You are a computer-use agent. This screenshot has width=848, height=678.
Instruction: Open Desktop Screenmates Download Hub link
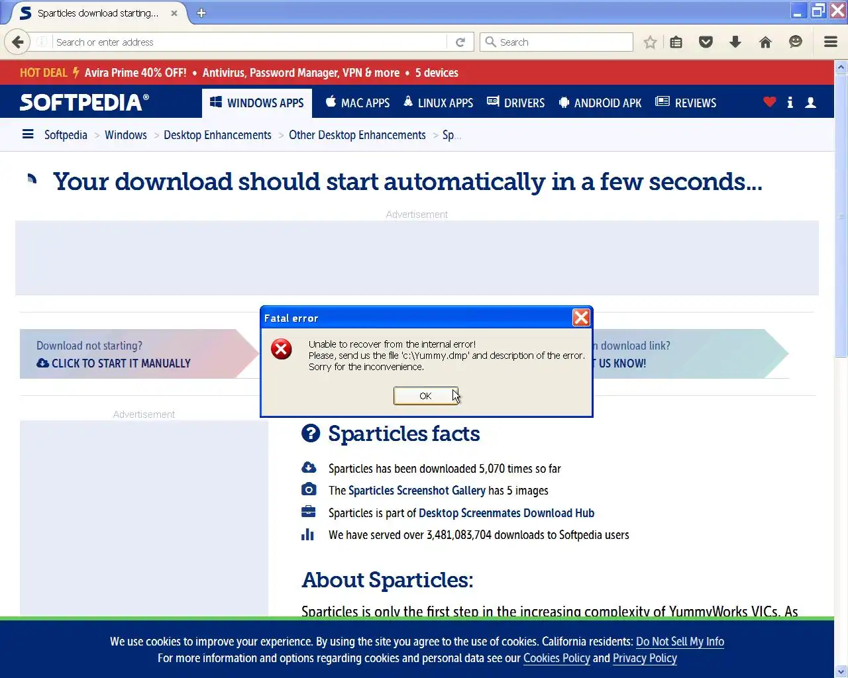pos(506,512)
